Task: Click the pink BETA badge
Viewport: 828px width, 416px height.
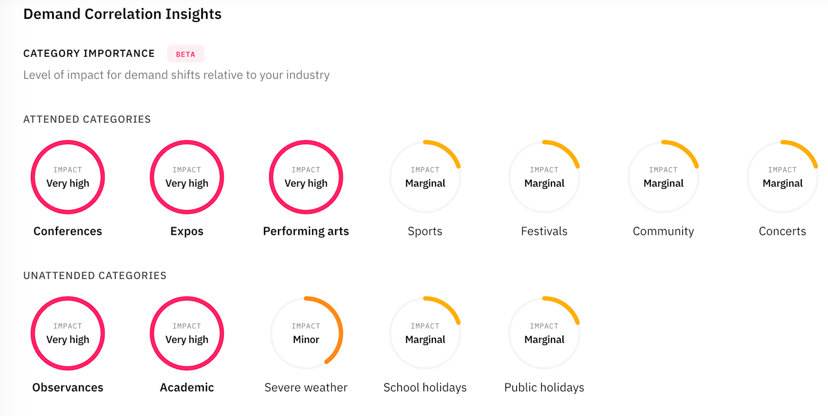Action: point(186,54)
